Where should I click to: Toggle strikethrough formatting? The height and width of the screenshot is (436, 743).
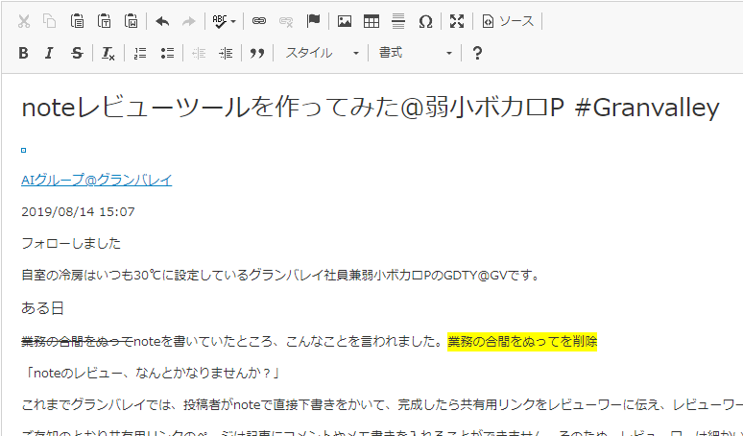77,53
